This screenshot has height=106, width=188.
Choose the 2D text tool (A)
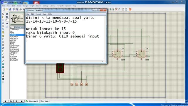pos(3,76)
